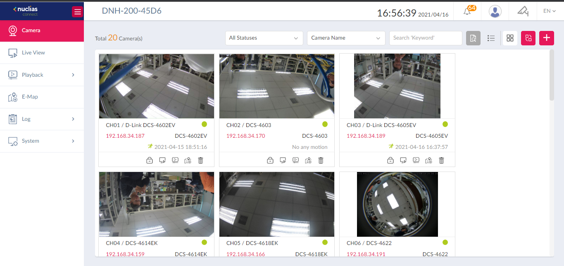Go to Live View in sidebar
The image size is (564, 266).
(42, 52)
